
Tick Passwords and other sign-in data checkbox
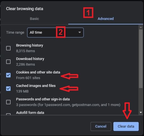(x=8, y=102)
